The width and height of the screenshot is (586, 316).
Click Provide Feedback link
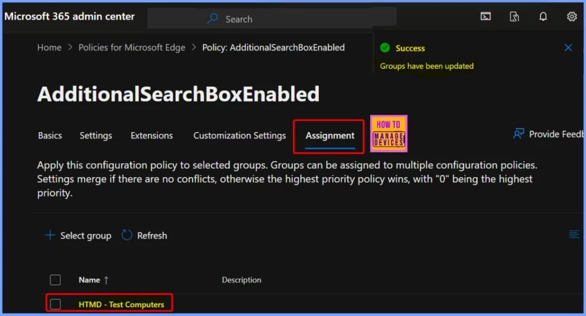click(548, 134)
